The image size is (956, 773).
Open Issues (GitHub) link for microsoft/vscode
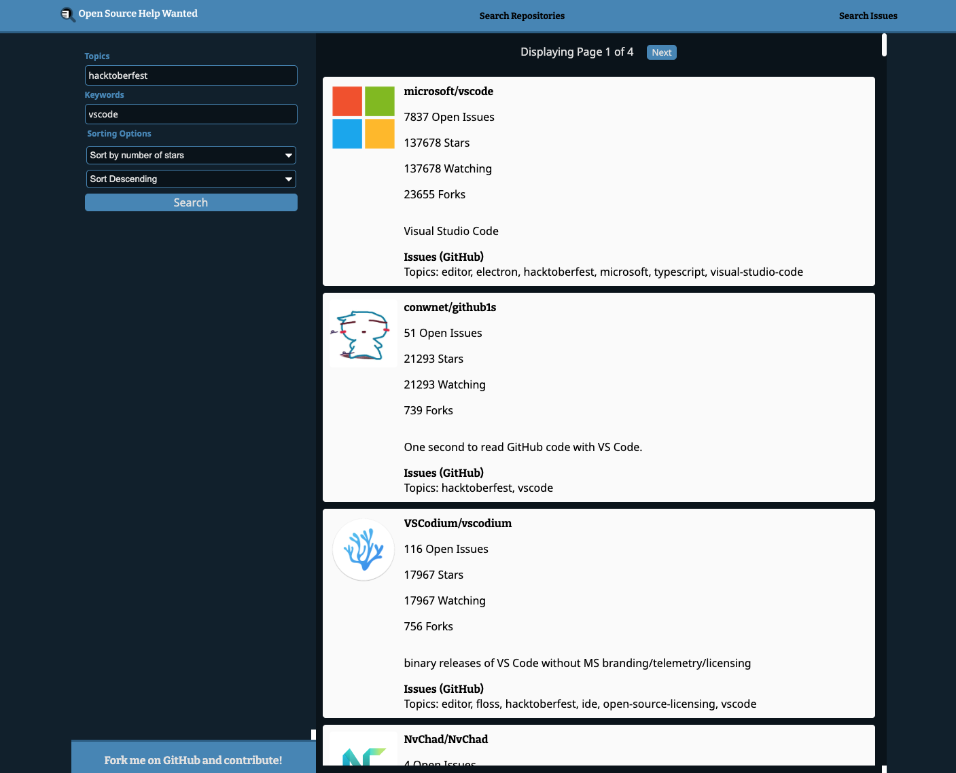point(444,257)
